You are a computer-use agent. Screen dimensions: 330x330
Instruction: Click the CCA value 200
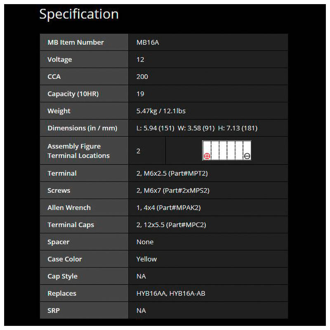[142, 77]
